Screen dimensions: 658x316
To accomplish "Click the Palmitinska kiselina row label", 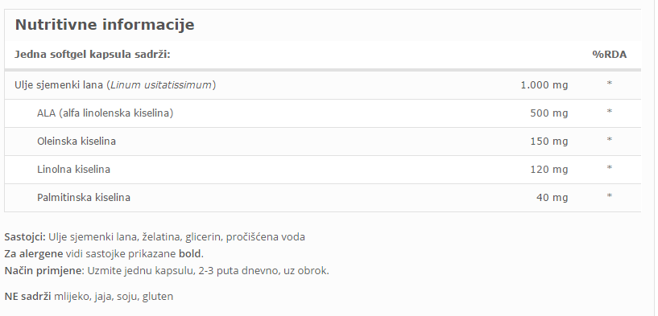I will (x=84, y=197).
